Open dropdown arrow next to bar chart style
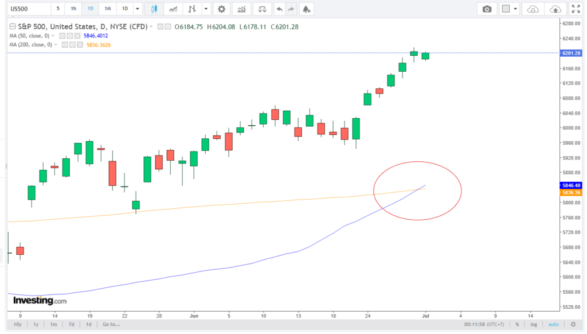587x334 pixels. click(206, 9)
